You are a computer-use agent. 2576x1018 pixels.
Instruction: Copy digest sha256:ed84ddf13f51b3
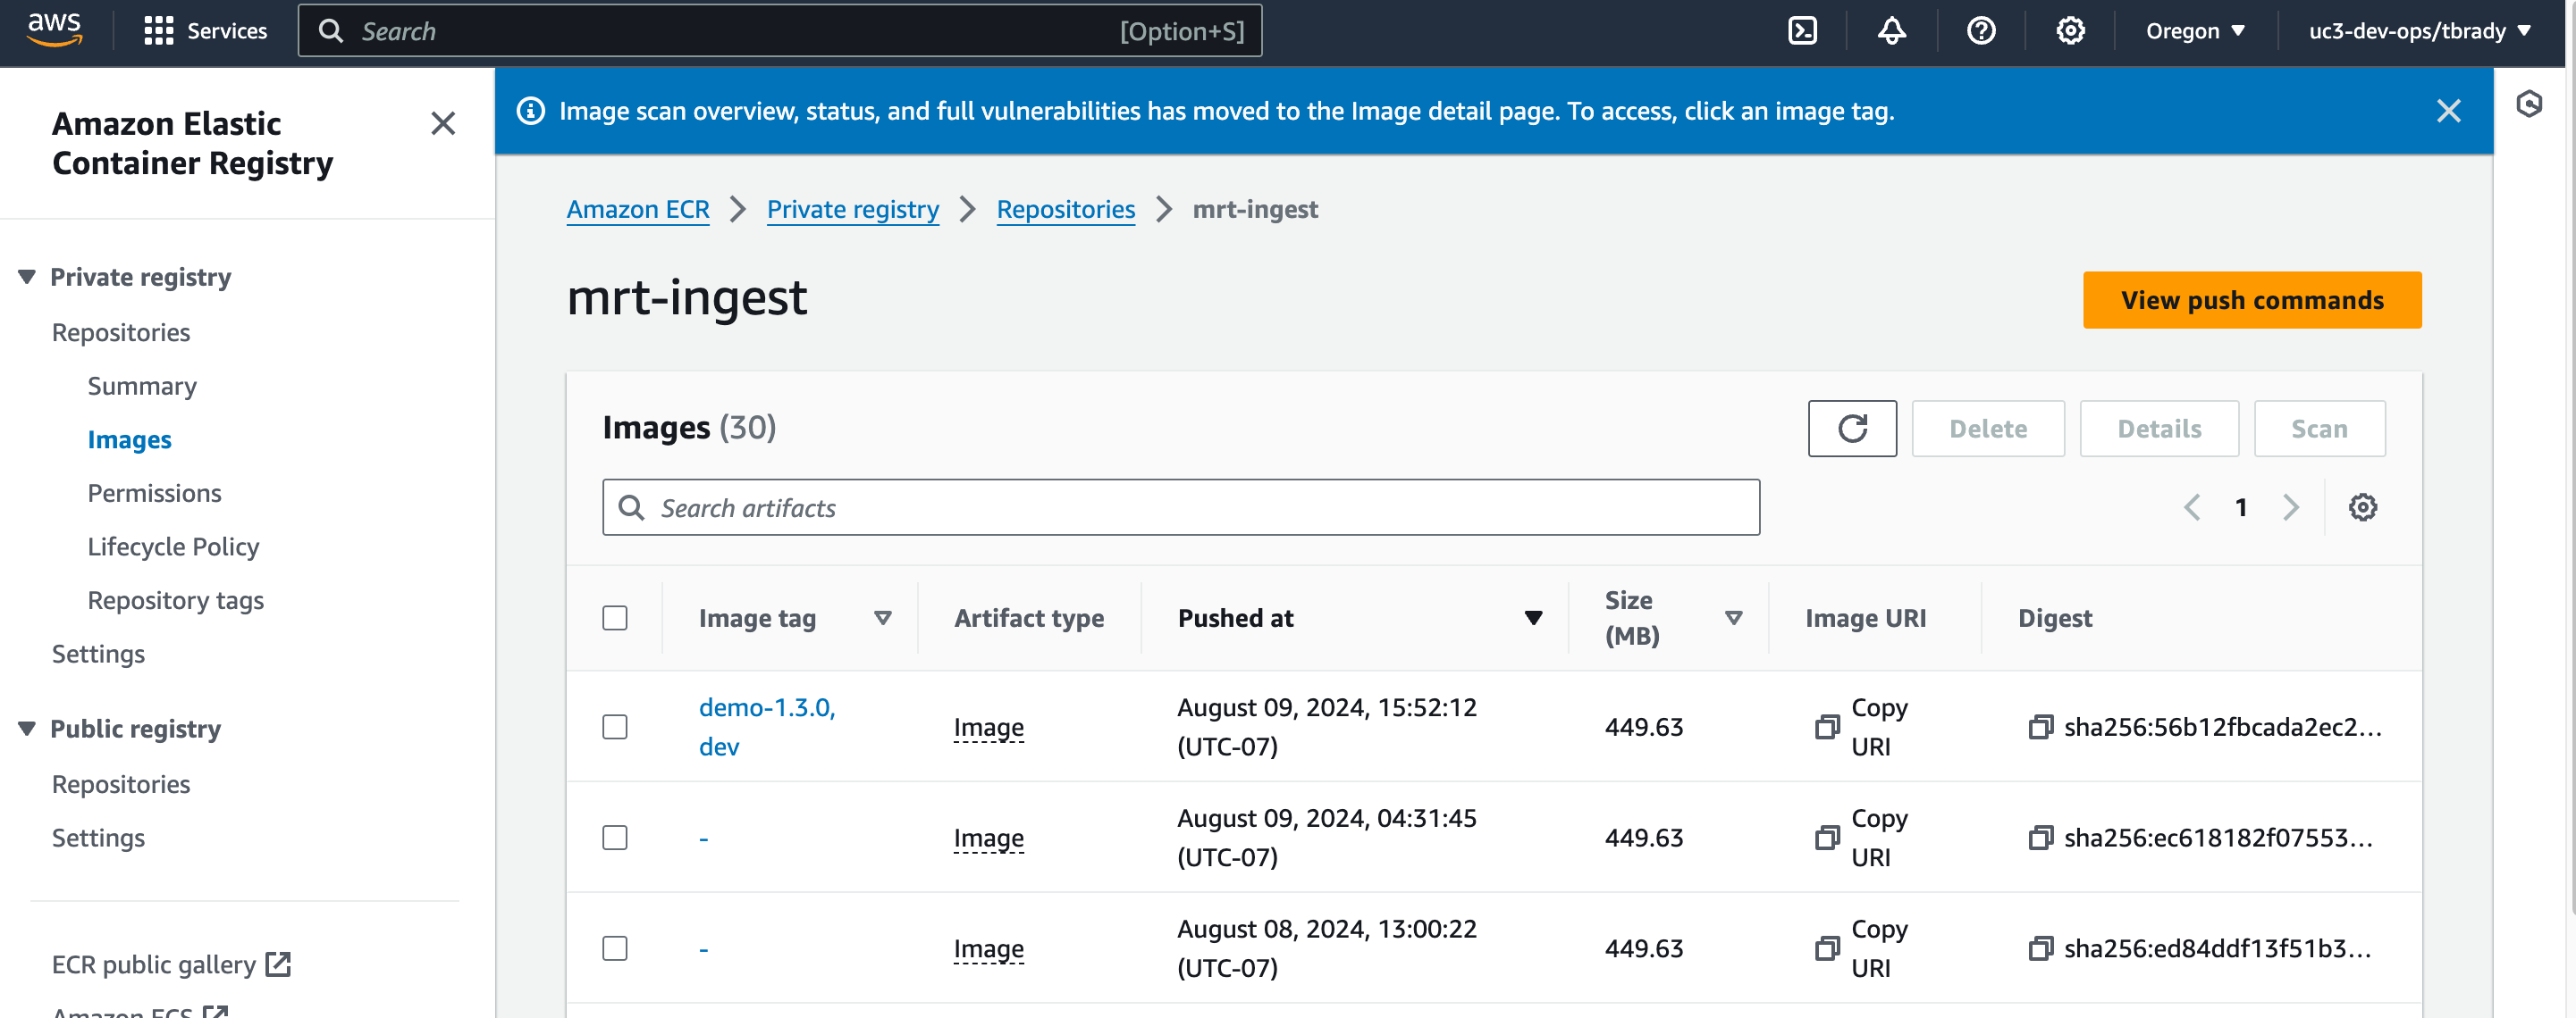pos(2040,949)
